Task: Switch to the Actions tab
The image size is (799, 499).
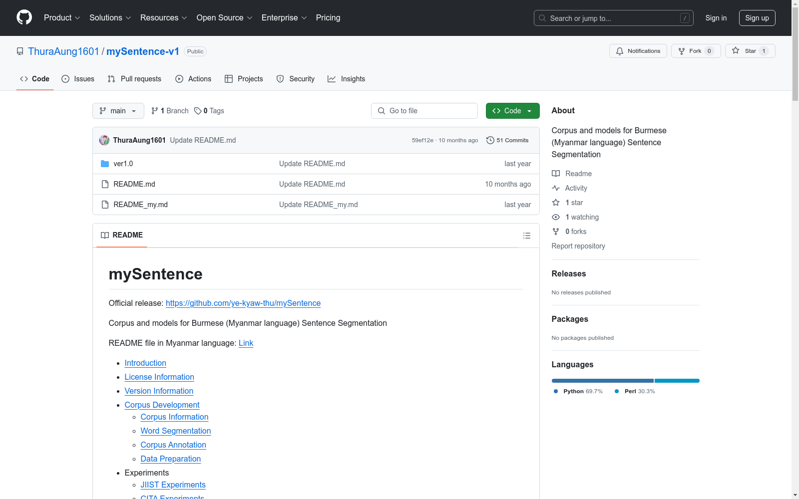Action: [193, 79]
